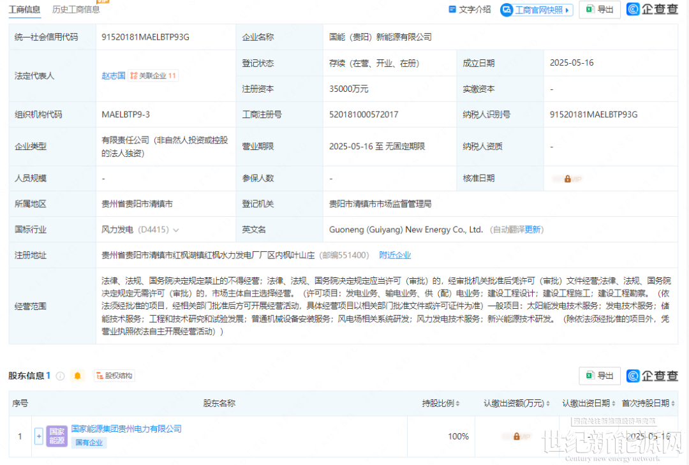Open 股权结构 equity structure button
689x465 pixels.
114,376
